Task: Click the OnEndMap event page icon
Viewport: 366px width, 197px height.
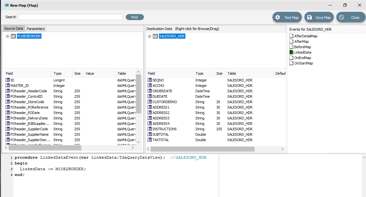Action: click(x=291, y=58)
